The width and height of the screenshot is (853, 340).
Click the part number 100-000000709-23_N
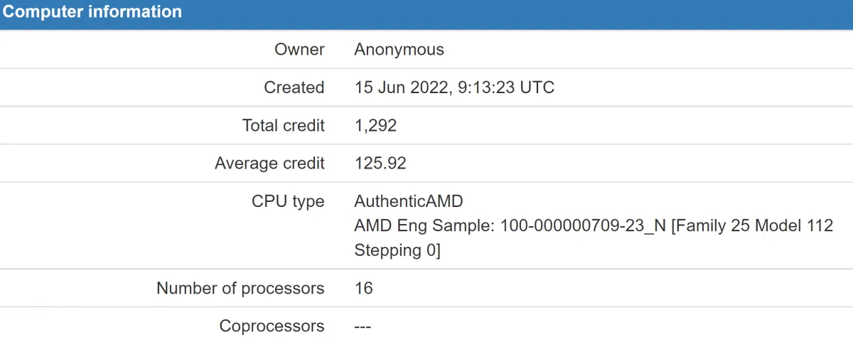tap(583, 226)
